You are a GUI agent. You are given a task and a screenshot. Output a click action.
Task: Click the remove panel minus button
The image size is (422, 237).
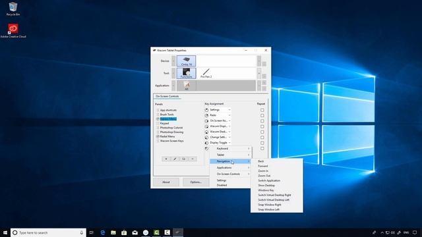click(x=193, y=159)
